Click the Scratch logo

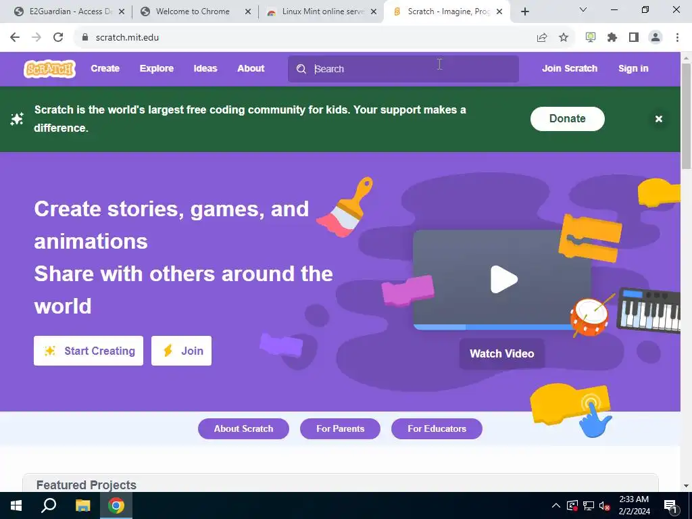point(49,69)
